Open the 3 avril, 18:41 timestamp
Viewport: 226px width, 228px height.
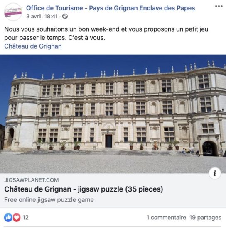(42, 16)
